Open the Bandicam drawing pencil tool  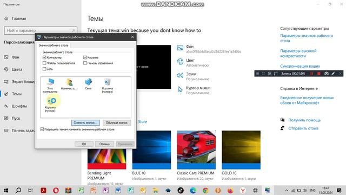(333, 74)
